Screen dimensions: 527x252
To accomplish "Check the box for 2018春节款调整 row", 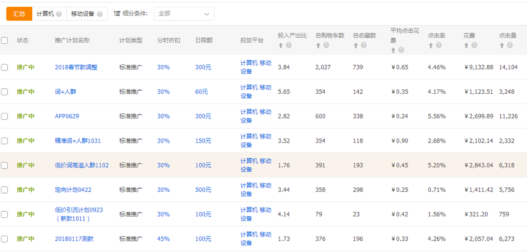I will [x=5, y=68].
